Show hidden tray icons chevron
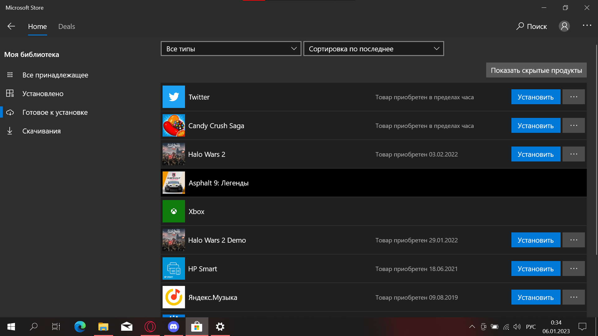598x336 pixels. (x=472, y=327)
